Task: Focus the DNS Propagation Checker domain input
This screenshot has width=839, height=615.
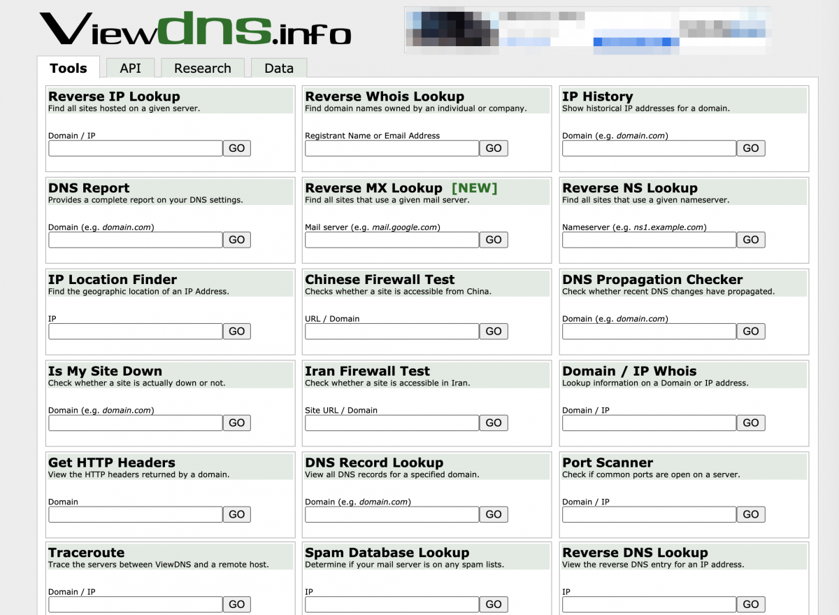Action: [649, 331]
